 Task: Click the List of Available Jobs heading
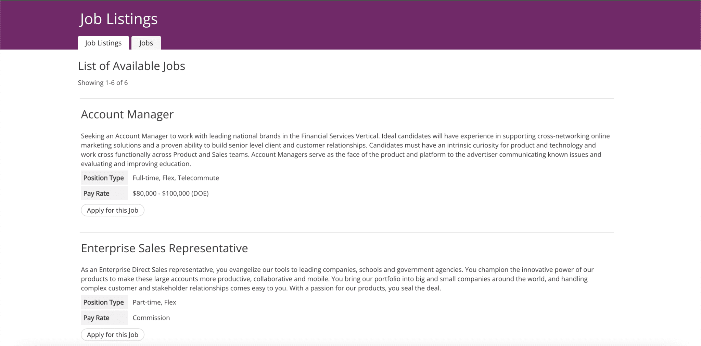(131, 66)
